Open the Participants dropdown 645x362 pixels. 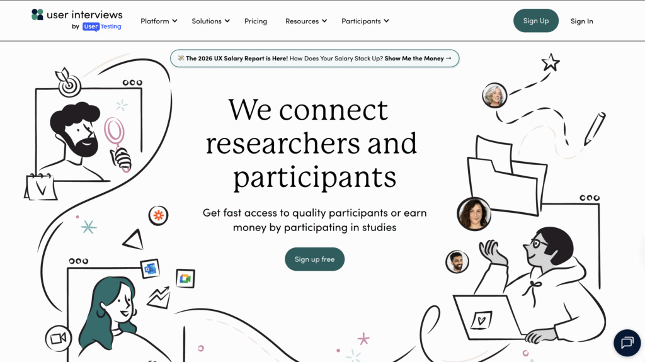click(365, 21)
